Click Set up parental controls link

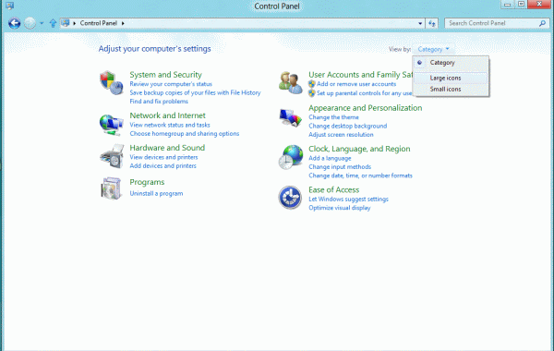(x=365, y=93)
